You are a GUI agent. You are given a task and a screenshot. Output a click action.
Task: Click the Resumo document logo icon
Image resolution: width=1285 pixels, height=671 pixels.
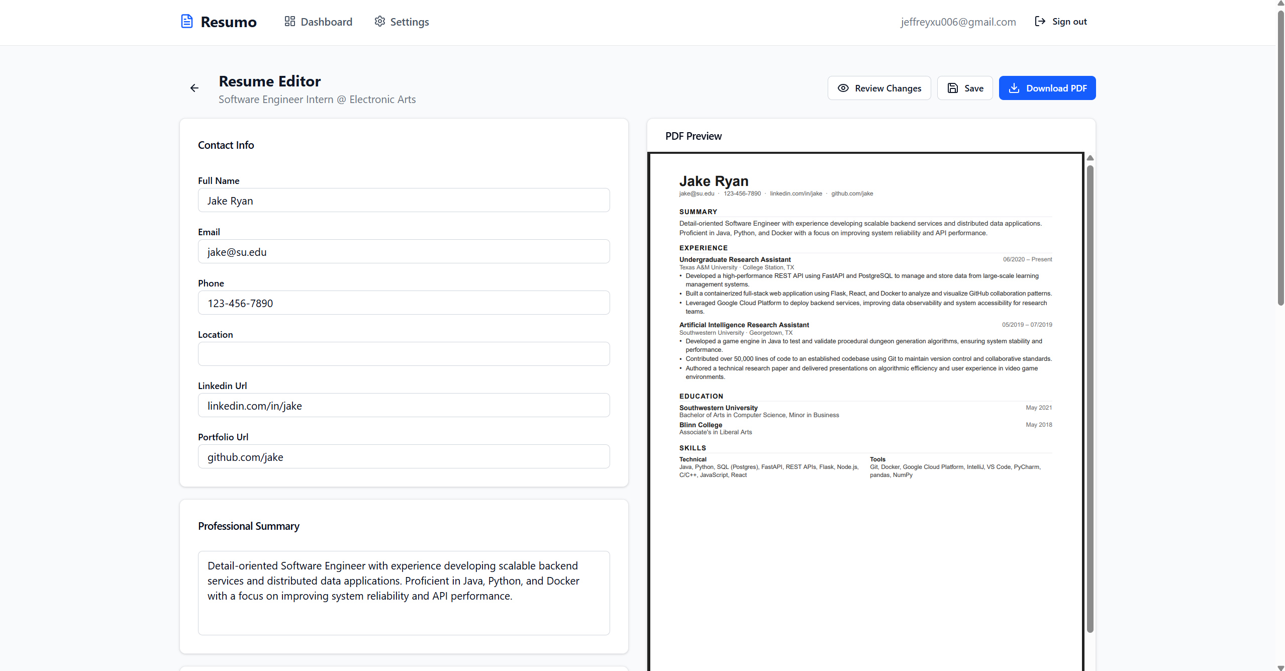(x=186, y=22)
